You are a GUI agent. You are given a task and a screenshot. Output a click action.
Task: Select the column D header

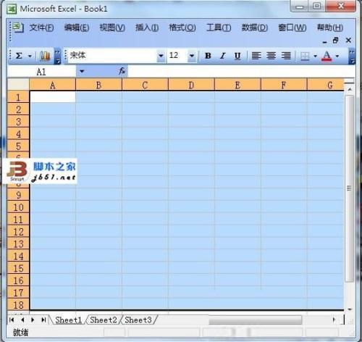coord(191,85)
